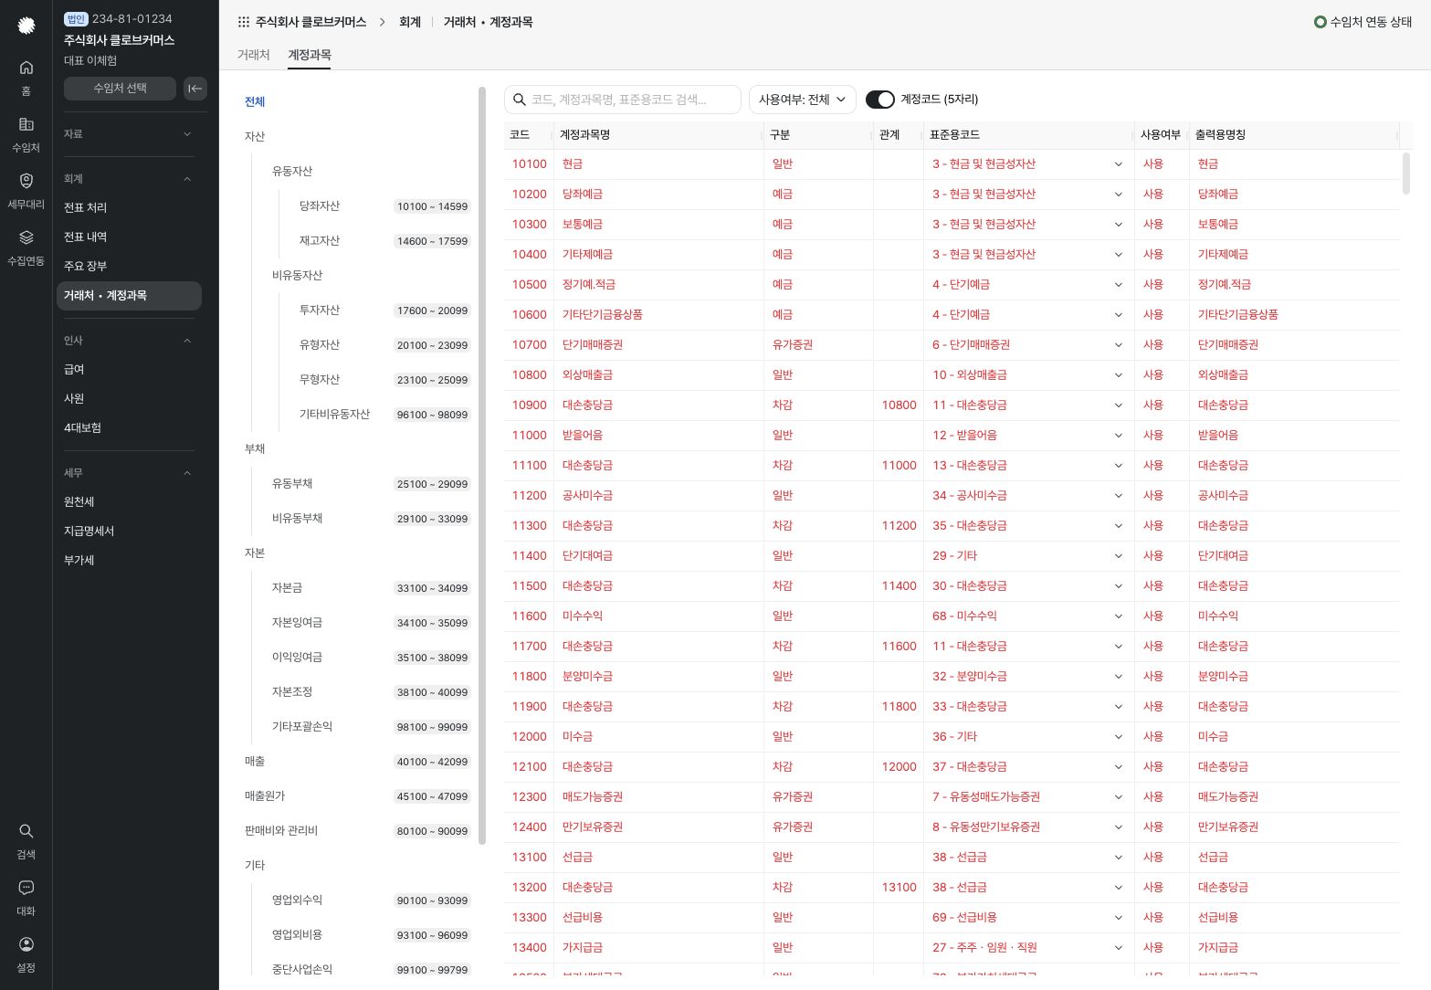The image size is (1431, 990).
Task: Select 전체 in account category tree
Action: (255, 102)
